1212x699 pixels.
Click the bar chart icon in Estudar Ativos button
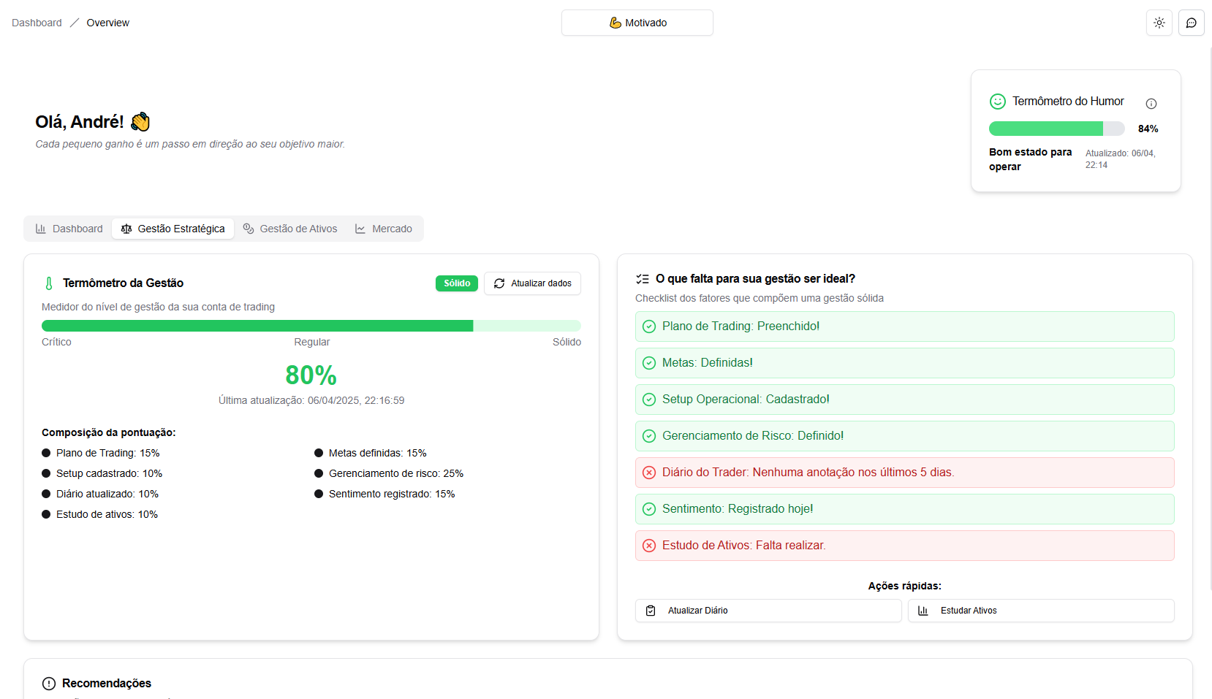[923, 611]
